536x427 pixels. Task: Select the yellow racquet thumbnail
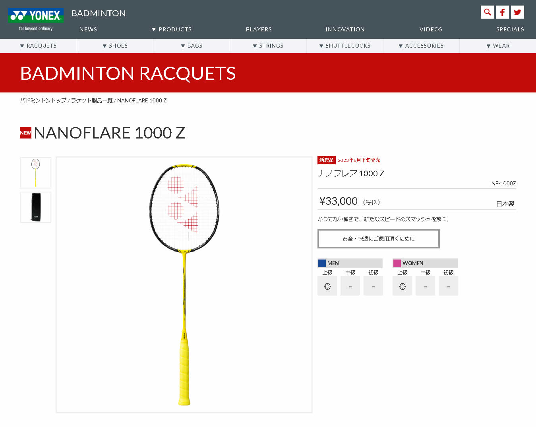click(x=35, y=173)
